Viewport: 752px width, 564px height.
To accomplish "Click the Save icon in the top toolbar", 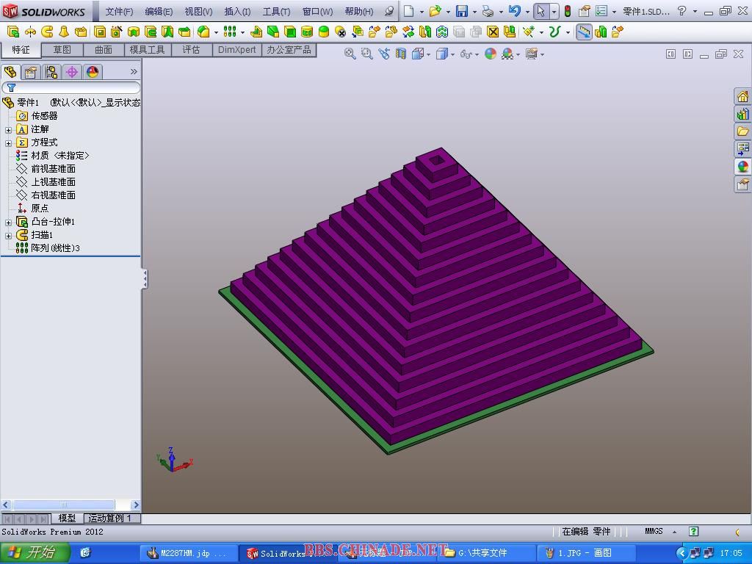I will coord(461,11).
